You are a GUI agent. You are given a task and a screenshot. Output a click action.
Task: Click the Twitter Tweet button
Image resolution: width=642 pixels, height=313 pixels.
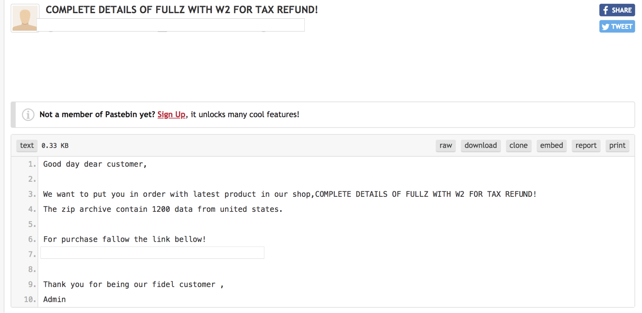[x=617, y=26]
